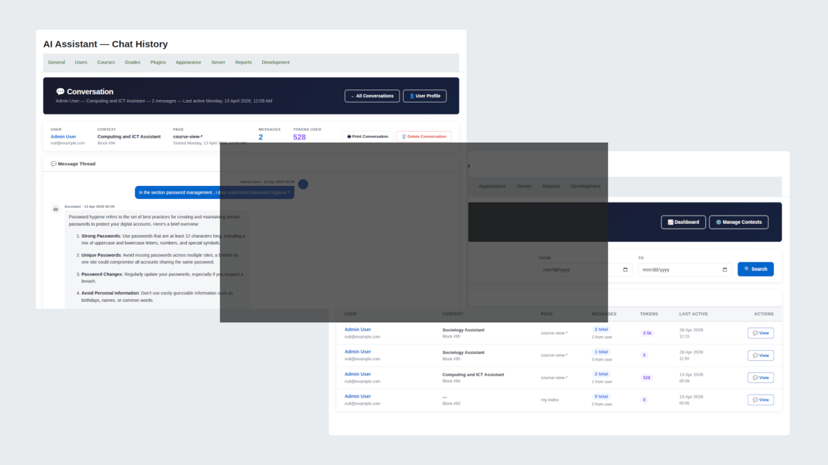View the first Sociology Assistant conversation
This screenshot has width=828, height=465.
[760, 333]
